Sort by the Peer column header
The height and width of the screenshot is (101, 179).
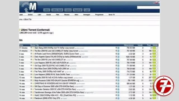pyautogui.click(x=149, y=45)
